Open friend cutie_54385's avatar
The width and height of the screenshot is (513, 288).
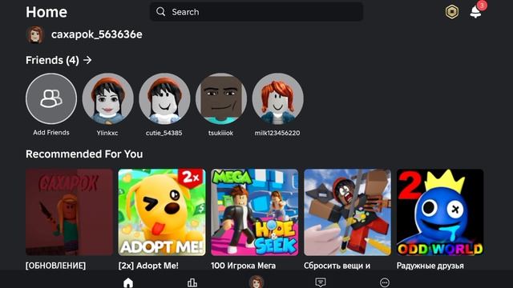(x=164, y=98)
